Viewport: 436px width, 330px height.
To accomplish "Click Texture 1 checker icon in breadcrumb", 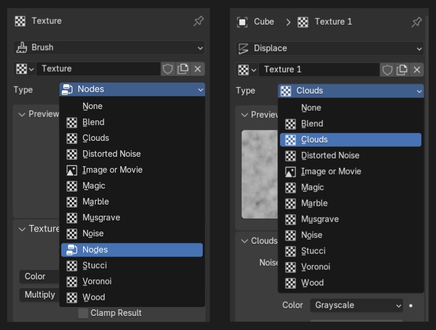I will [303, 22].
